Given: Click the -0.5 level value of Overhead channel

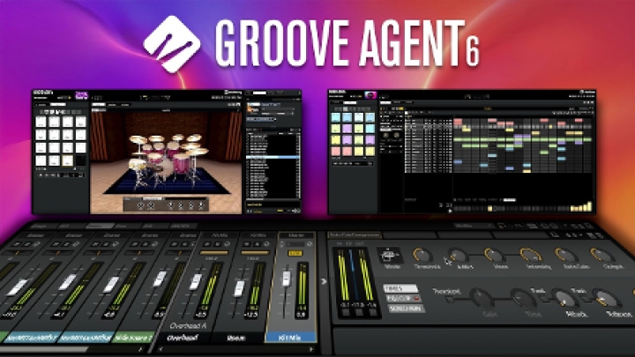Looking at the screenshot, I should [201, 315].
